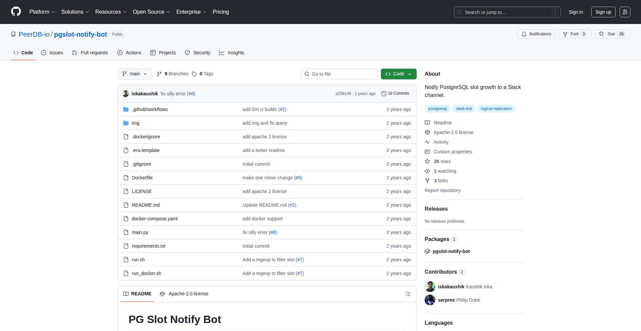Toggle the Watch notifications button
Image resolution: width=641 pixels, height=331 pixels.
(536, 34)
